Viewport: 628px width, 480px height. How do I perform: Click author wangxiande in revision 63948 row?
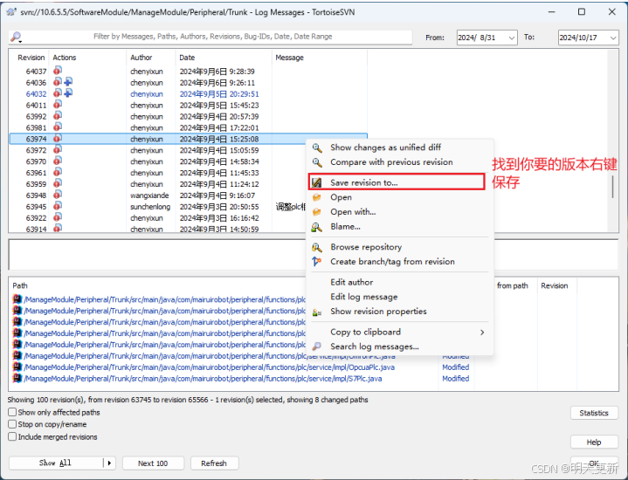[149, 195]
